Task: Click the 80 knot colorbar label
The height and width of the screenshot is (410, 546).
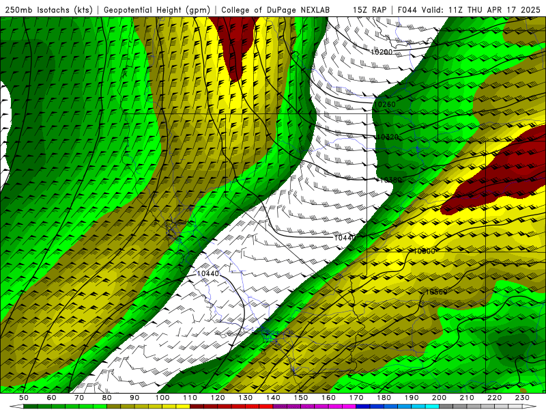Action: (x=107, y=398)
